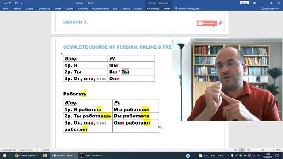Open Chrome window in the taskbar

[x=27, y=155]
